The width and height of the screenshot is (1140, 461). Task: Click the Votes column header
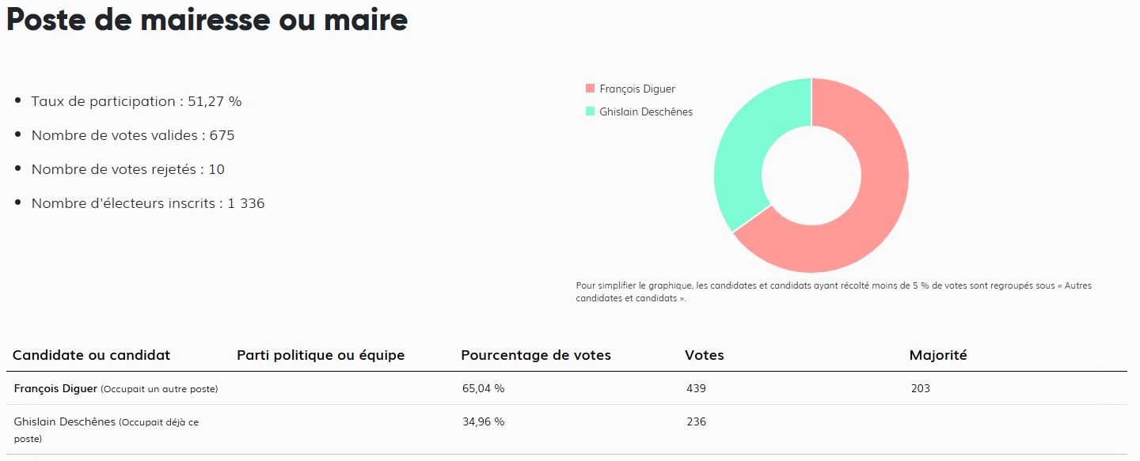(705, 355)
